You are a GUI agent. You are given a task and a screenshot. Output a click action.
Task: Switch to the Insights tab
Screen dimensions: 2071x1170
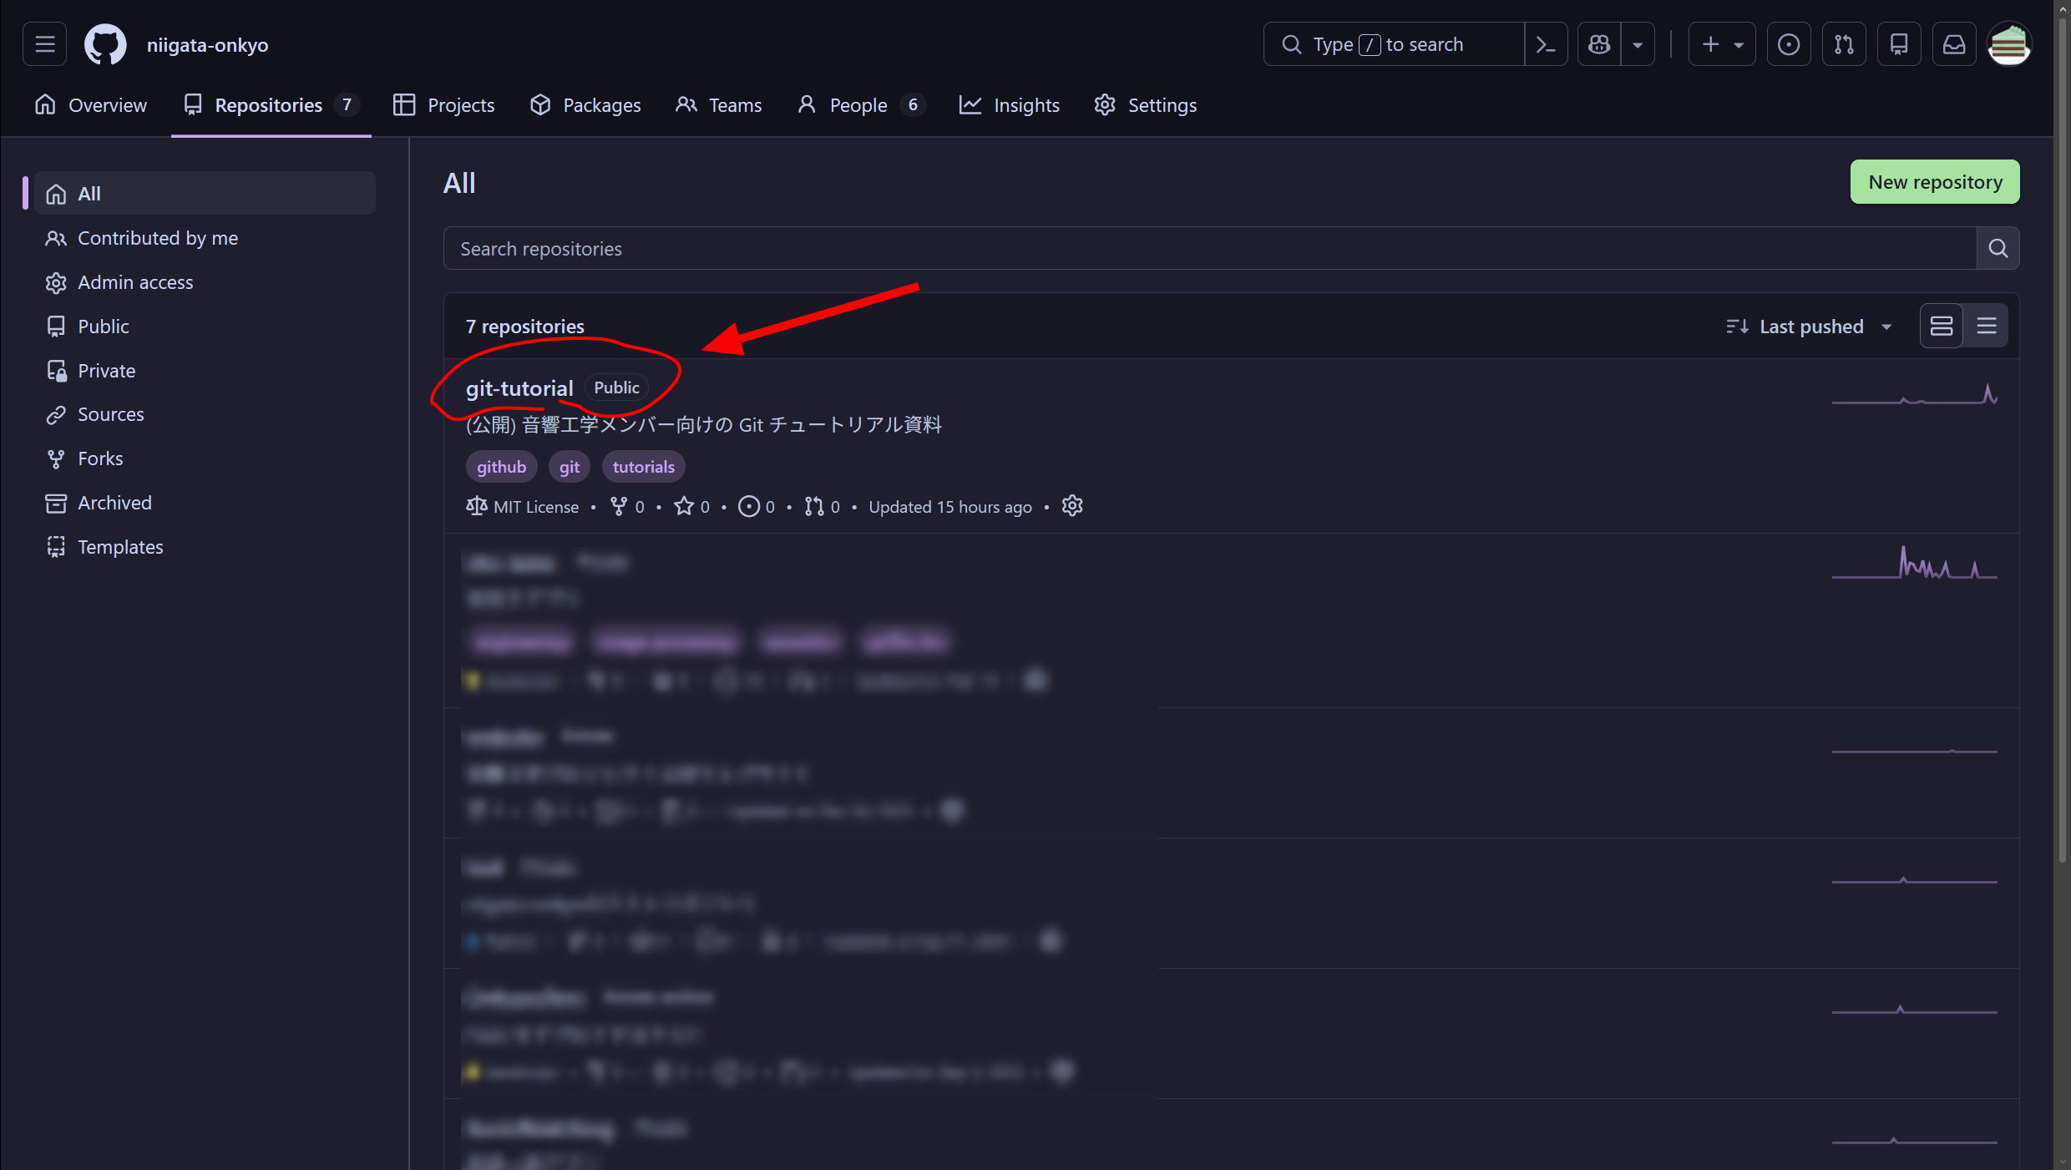pyautogui.click(x=1010, y=105)
